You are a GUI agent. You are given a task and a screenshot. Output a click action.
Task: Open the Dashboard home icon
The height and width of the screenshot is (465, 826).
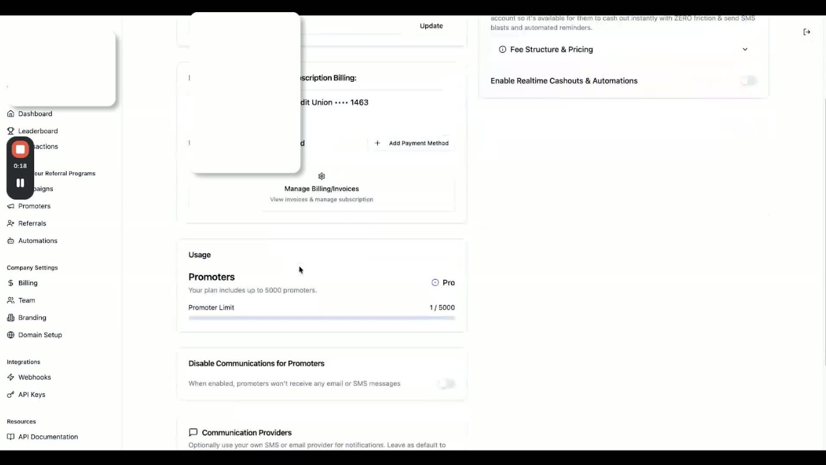[x=10, y=114]
